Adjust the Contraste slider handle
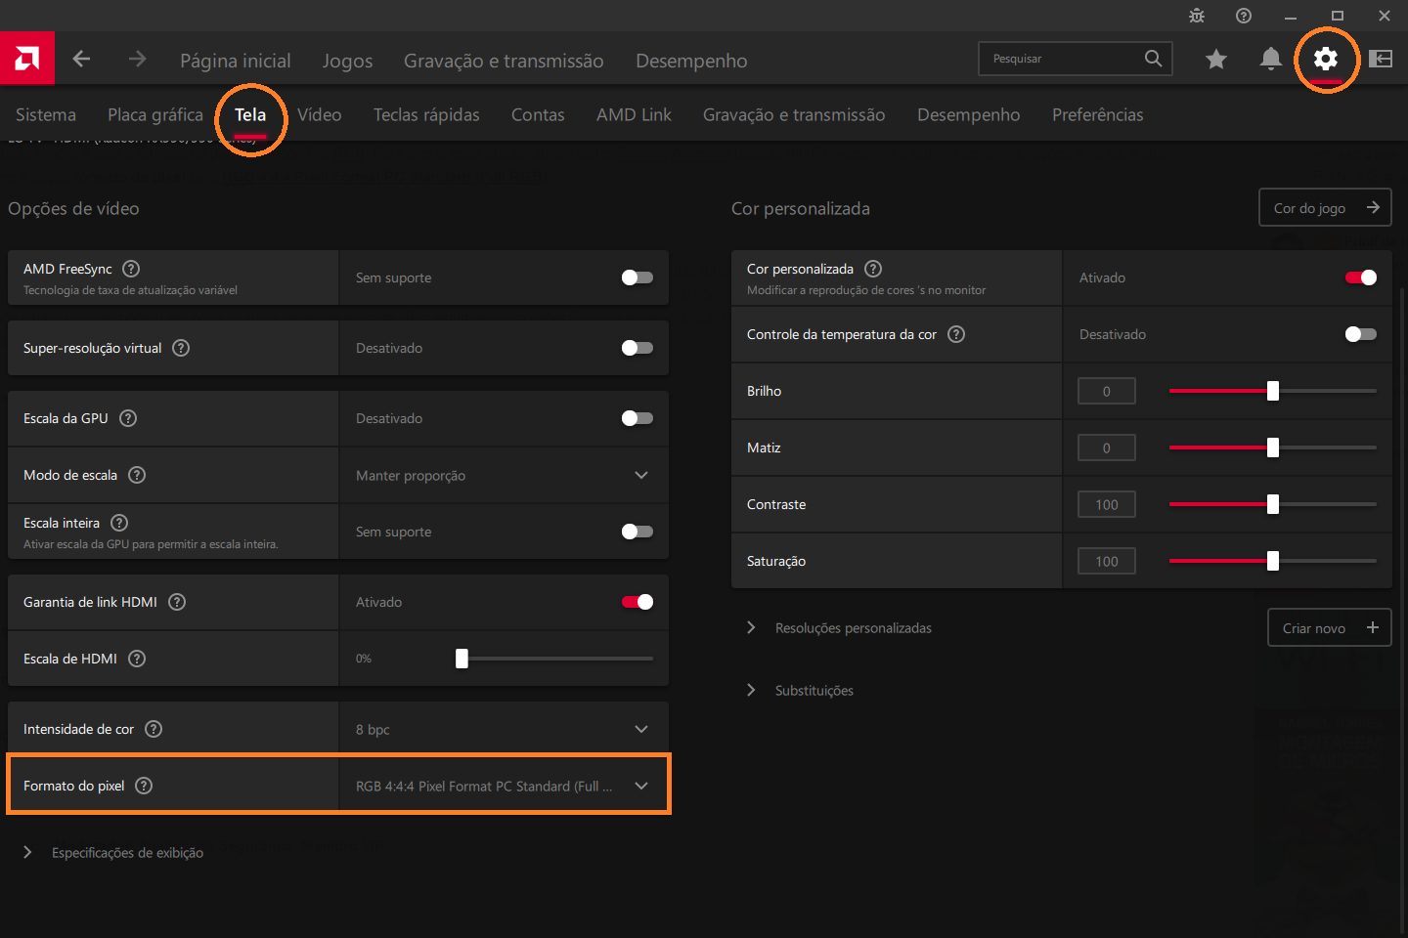 [x=1273, y=504]
